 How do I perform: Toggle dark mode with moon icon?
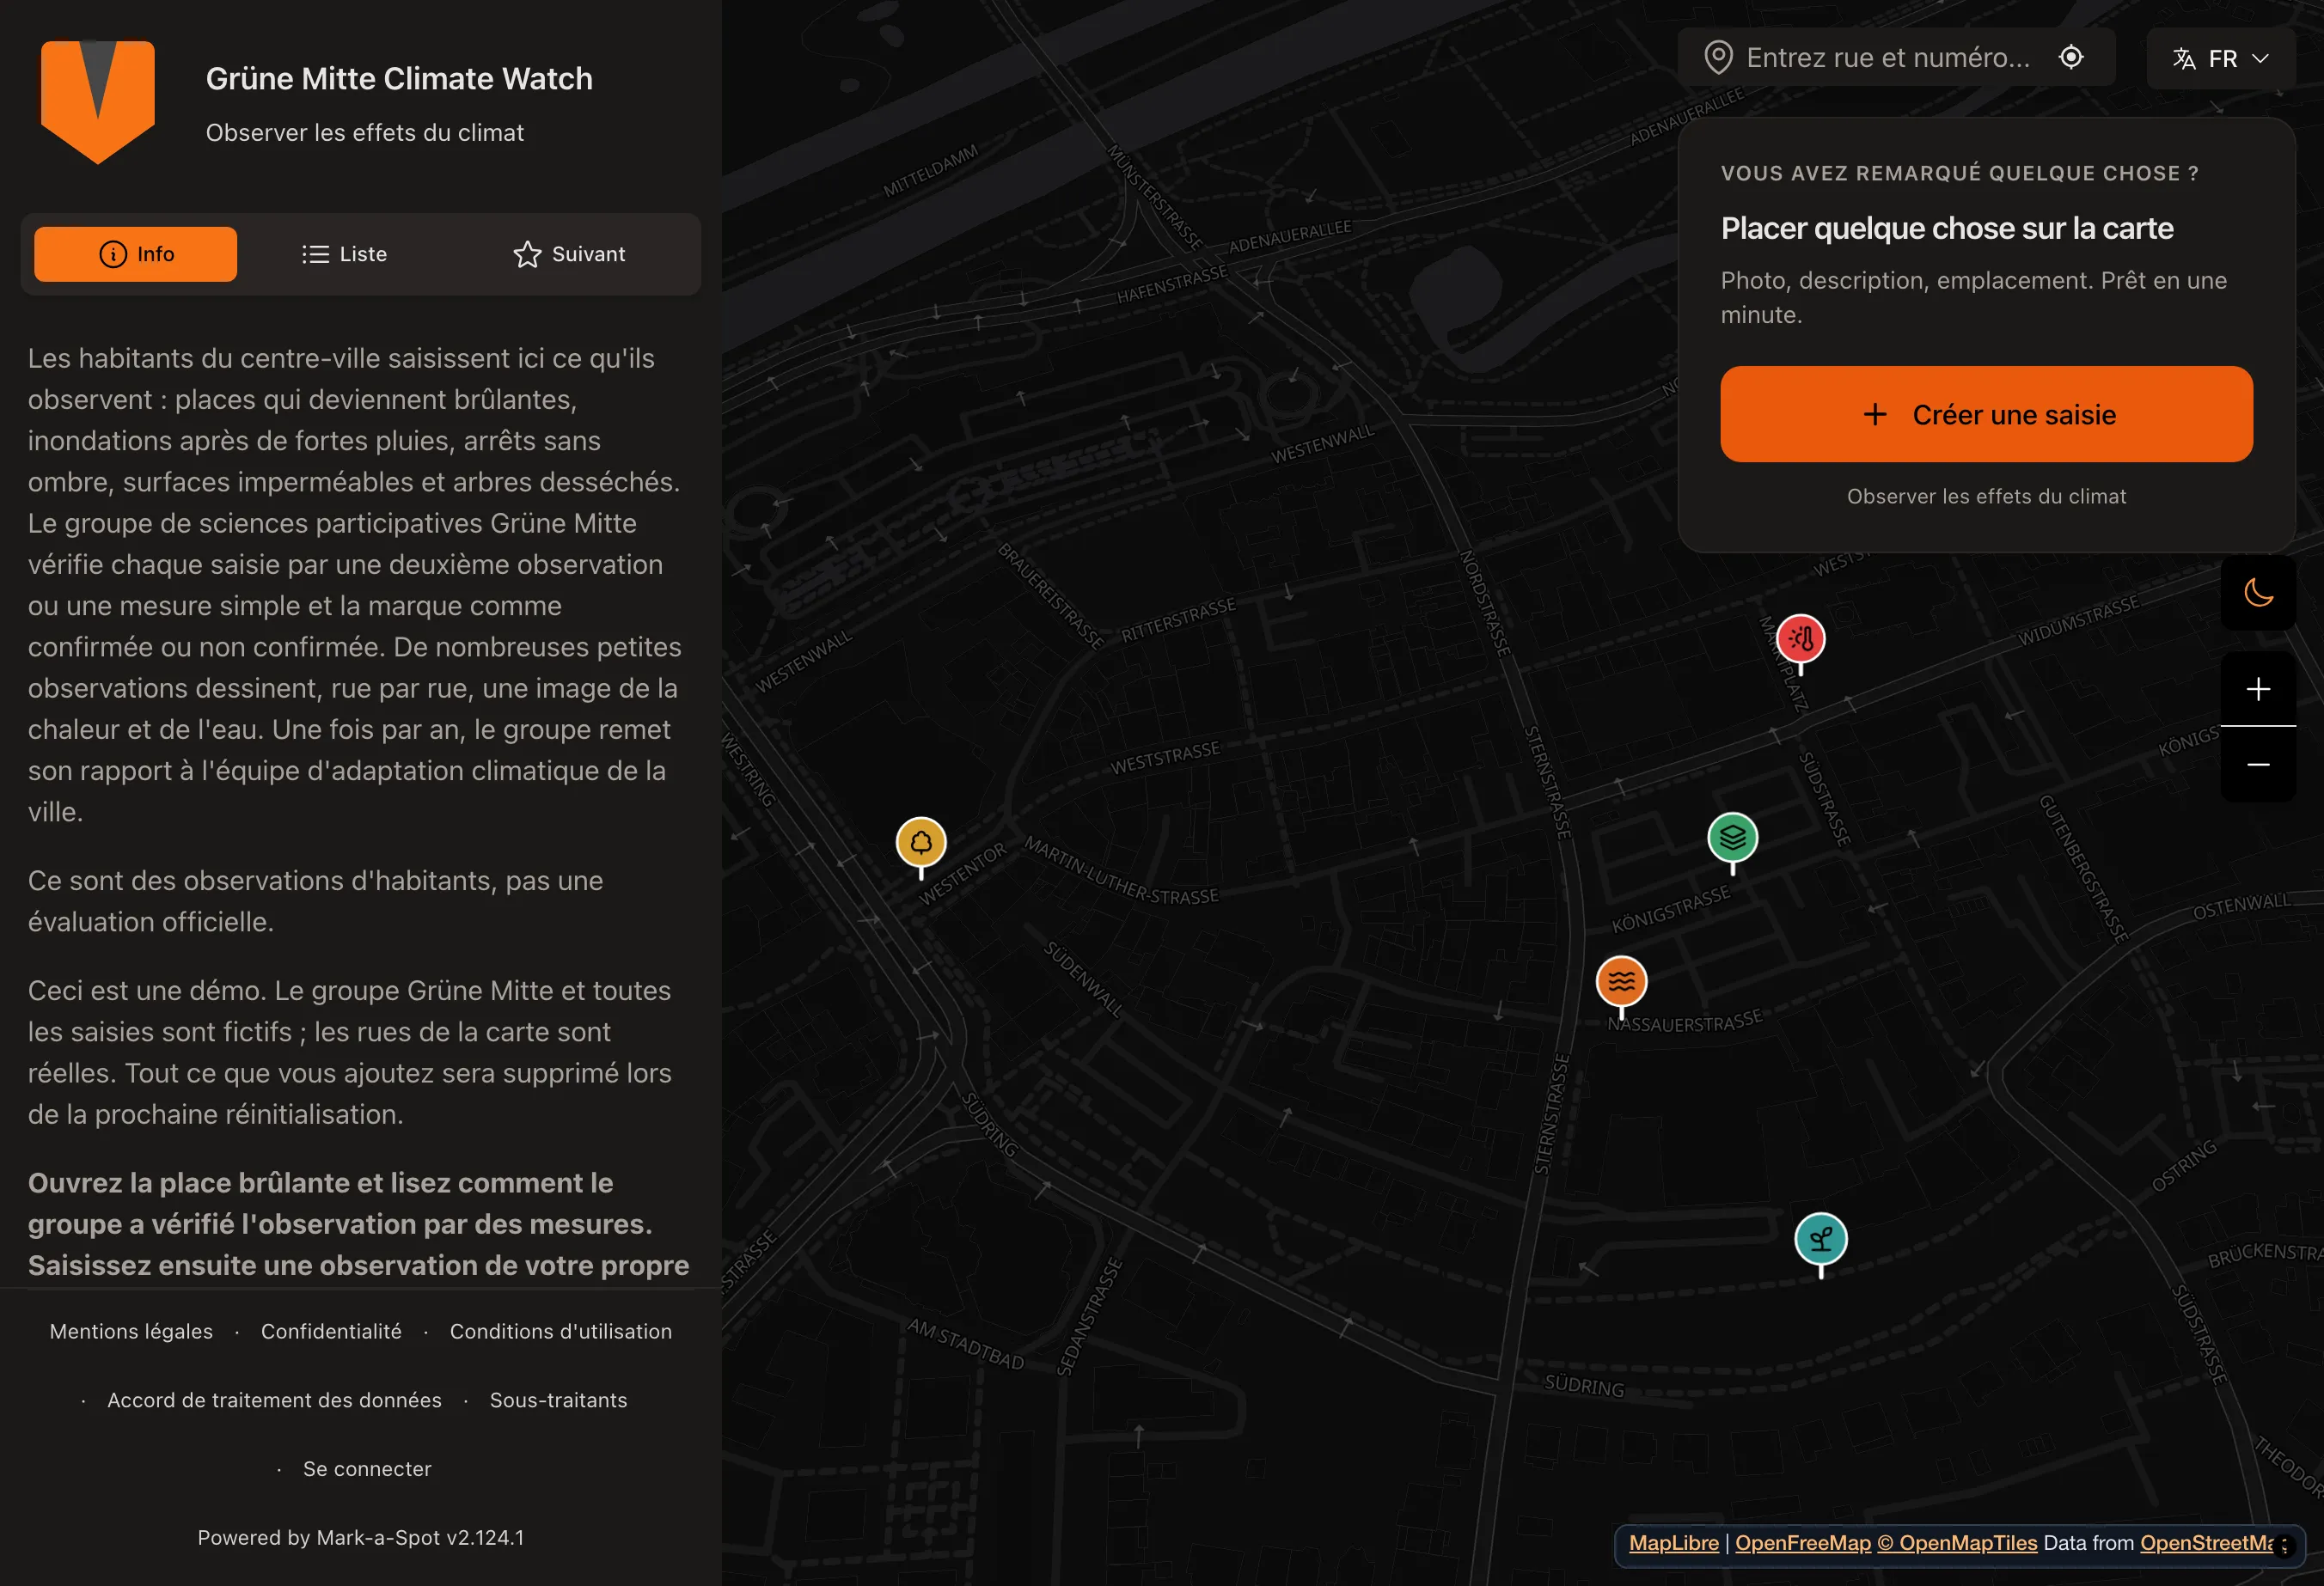pyautogui.click(x=2257, y=593)
